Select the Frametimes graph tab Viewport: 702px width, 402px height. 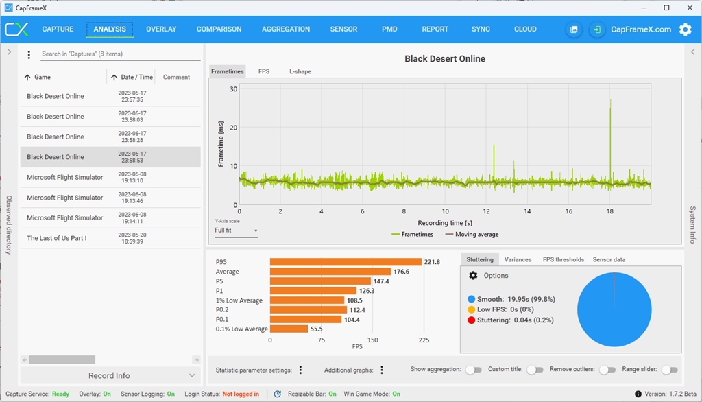click(228, 72)
